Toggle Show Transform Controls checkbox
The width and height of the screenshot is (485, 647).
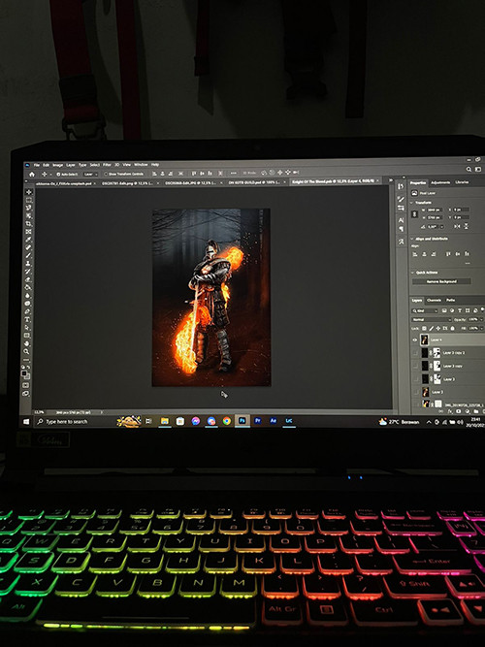pos(106,175)
